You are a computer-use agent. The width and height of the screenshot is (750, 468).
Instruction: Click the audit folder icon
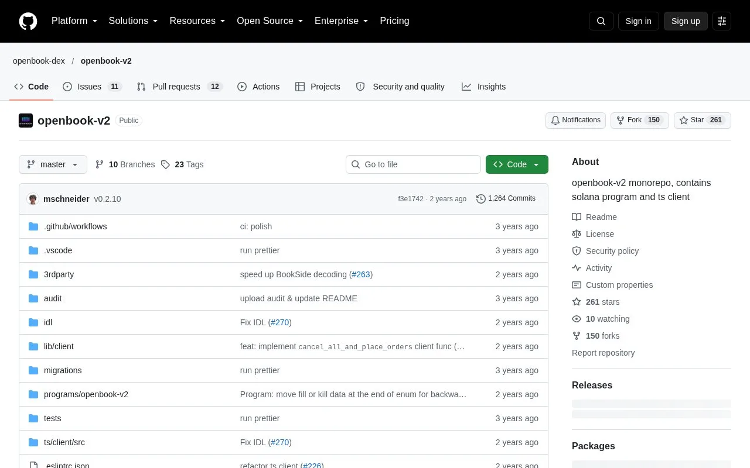pos(33,298)
